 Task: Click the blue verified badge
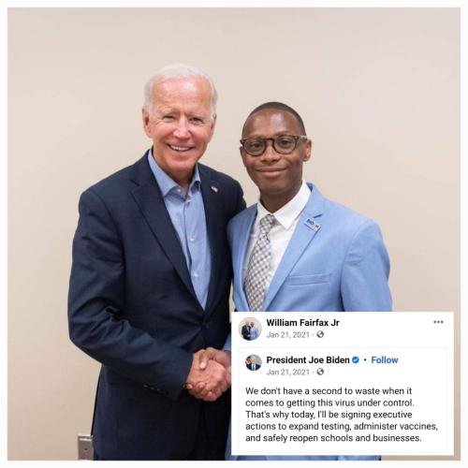[x=356, y=360]
